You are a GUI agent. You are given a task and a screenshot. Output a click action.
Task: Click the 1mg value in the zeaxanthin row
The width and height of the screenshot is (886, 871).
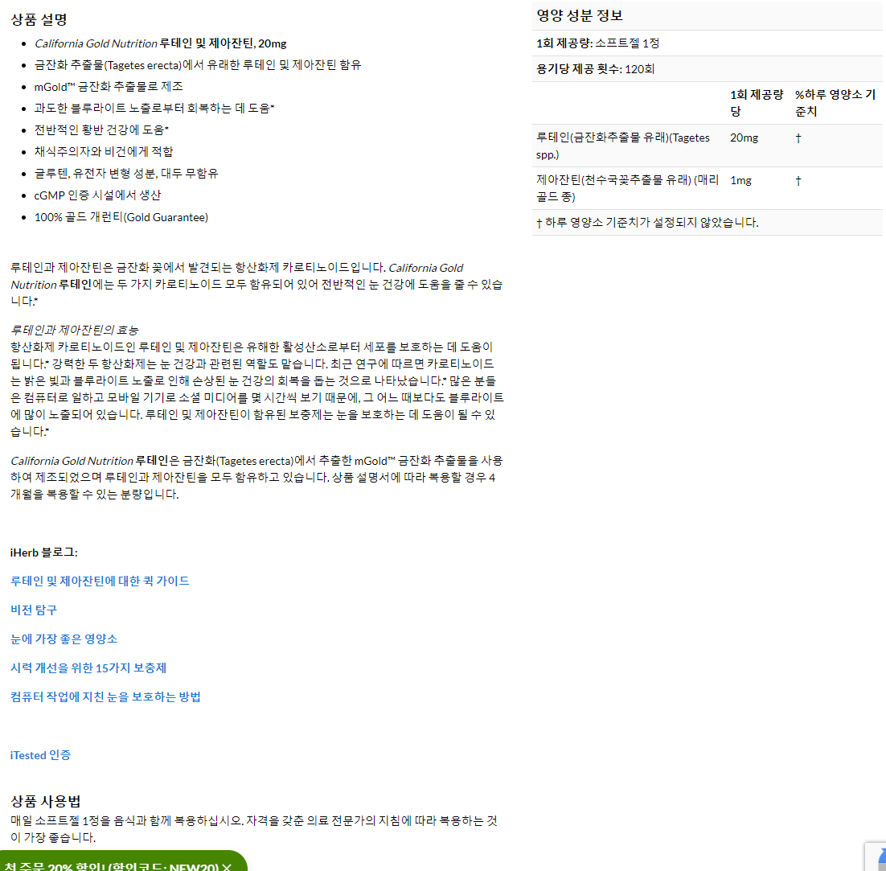[740, 180]
